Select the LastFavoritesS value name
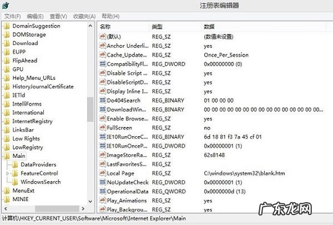This screenshot has height=225, width=333. tap(127, 164)
